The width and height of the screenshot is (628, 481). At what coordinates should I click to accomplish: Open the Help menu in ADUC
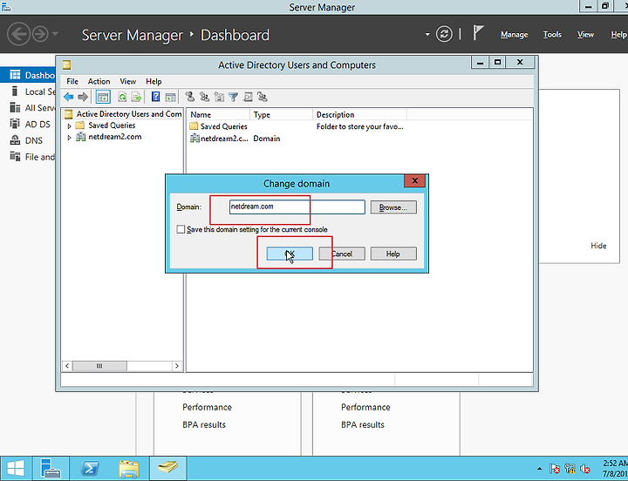point(154,81)
